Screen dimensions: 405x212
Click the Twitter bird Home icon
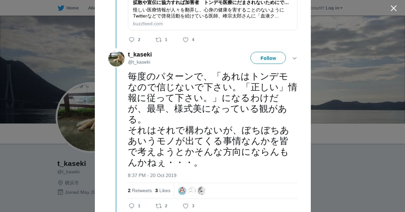coord(61,8)
